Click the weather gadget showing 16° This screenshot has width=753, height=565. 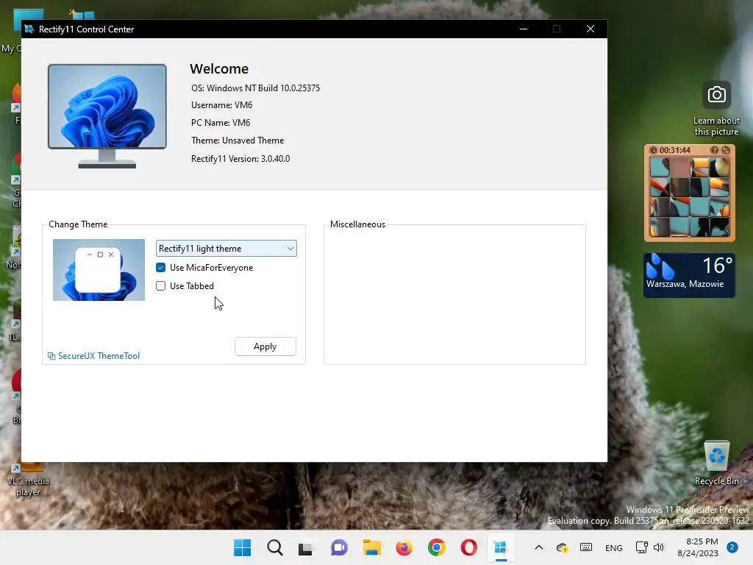tap(689, 275)
